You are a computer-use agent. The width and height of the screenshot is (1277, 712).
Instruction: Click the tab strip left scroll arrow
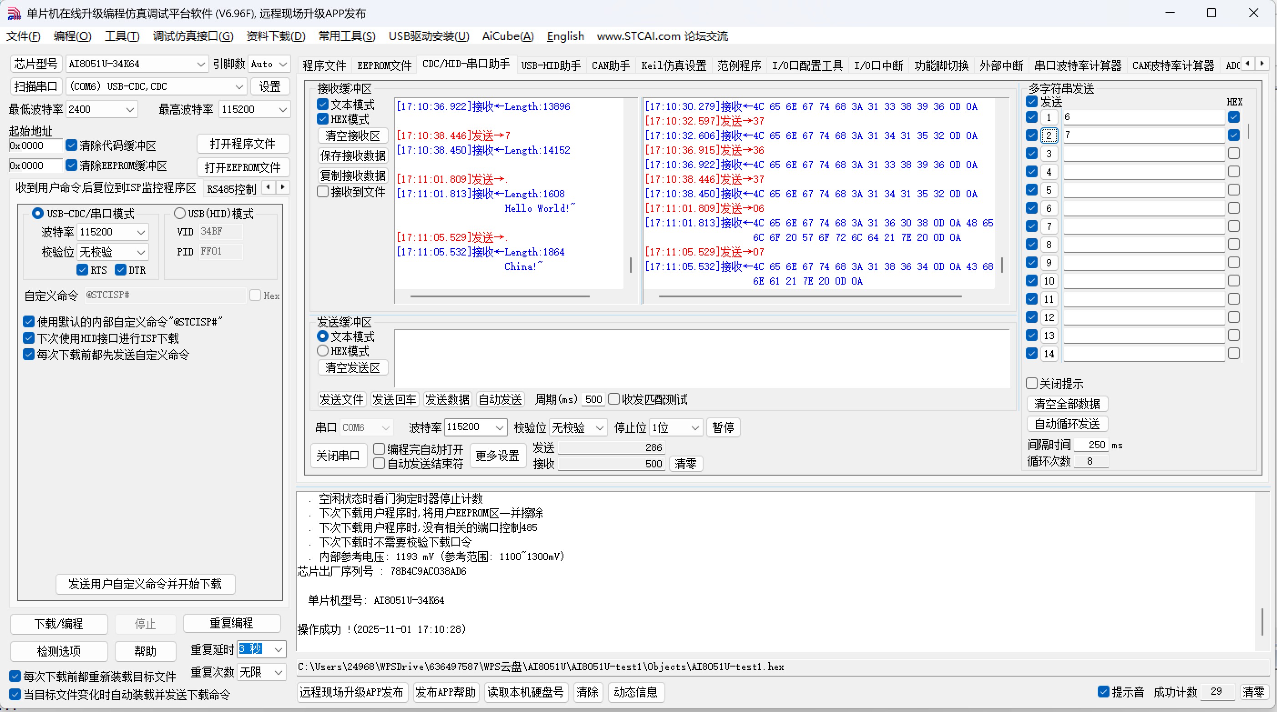coord(1248,63)
